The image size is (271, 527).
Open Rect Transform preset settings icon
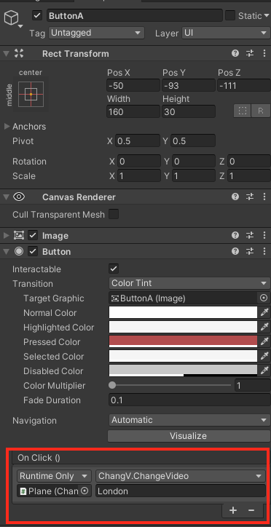(250, 53)
